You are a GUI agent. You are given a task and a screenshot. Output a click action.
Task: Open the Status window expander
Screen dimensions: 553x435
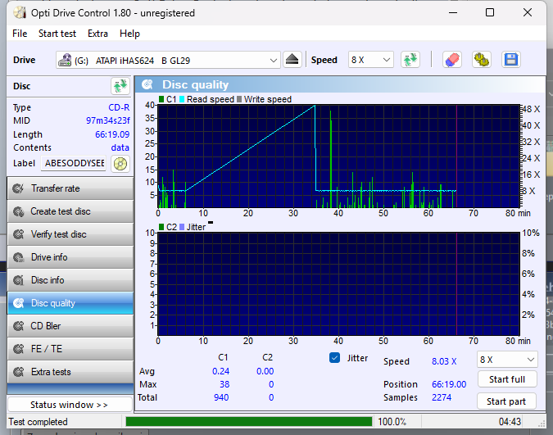coord(70,405)
